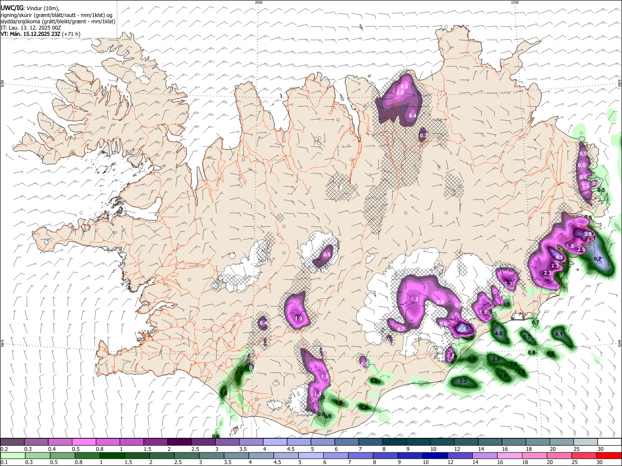Select the 8 dark teal snow-scale swatch
Screen dimensions: 622x466
[394, 442]
